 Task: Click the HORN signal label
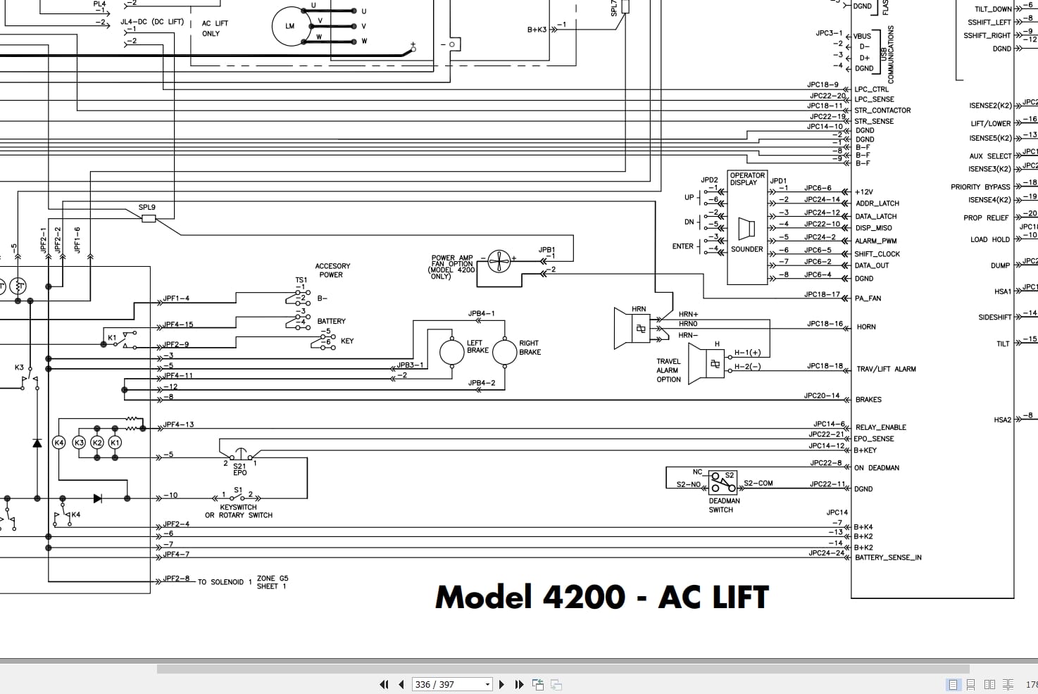coord(866,327)
